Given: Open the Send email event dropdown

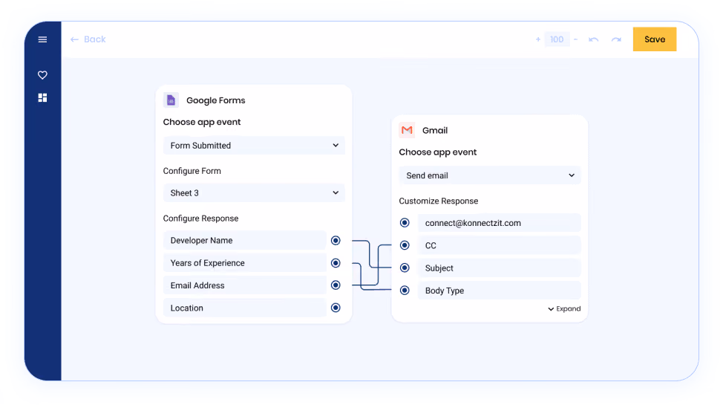Looking at the screenshot, I should [490, 175].
